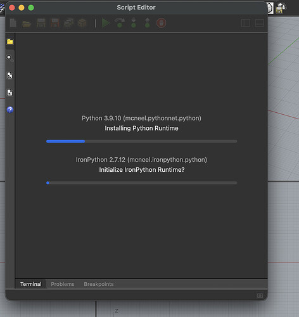
Task: Click the status bar code brackets icon
Action: [x=260, y=295]
